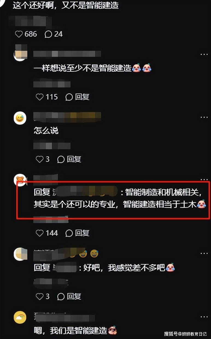Tap avatar of the 好吧 reply author
211x339 pixels.
20,254
